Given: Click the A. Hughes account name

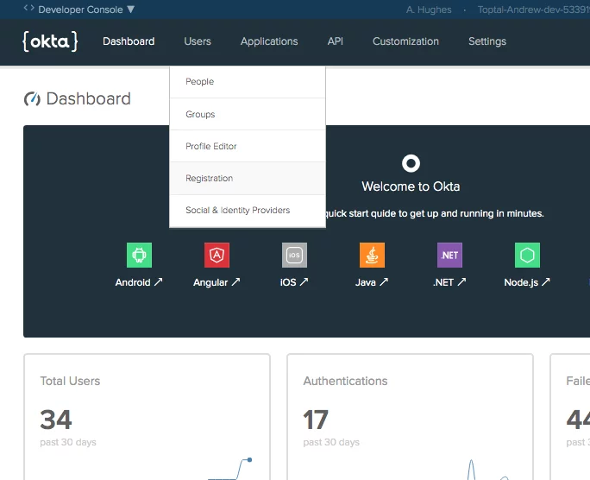Looking at the screenshot, I should (x=429, y=9).
